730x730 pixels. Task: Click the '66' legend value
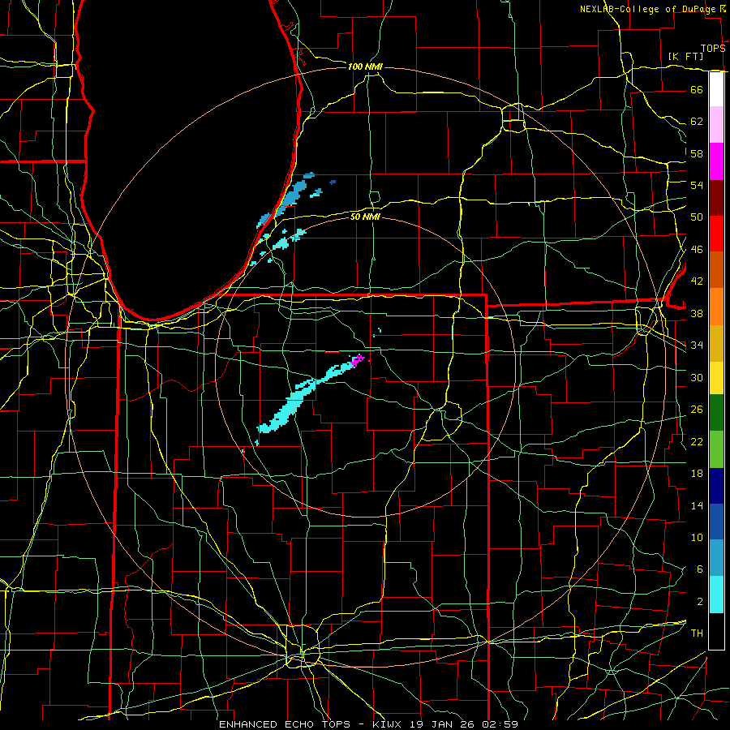click(697, 89)
